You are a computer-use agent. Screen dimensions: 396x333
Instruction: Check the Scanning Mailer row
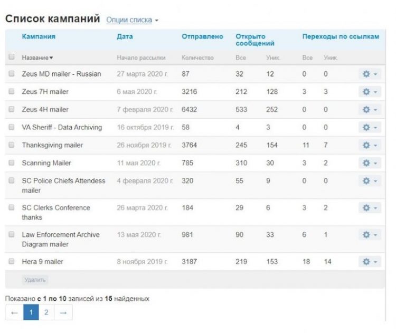(12, 163)
